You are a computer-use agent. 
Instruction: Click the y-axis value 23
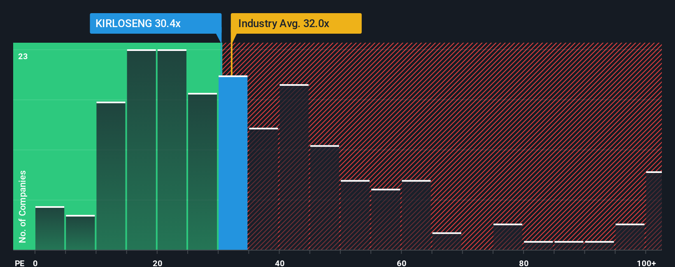23,56
